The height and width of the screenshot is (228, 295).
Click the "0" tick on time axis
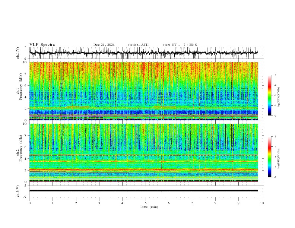tap(29, 203)
